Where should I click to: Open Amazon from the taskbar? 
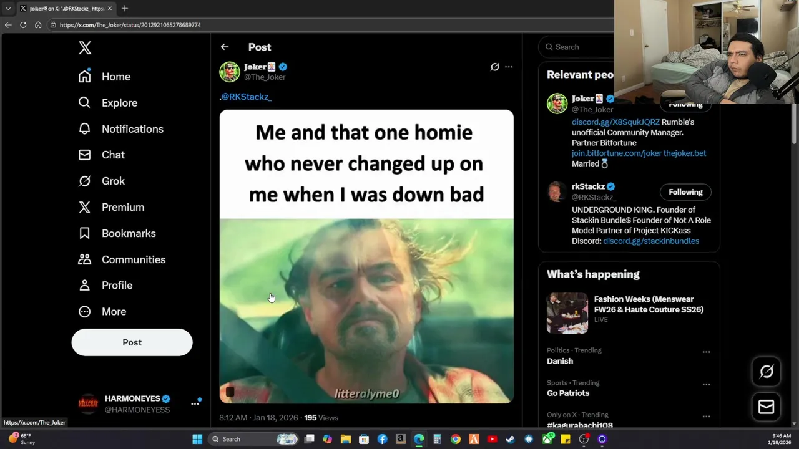pyautogui.click(x=400, y=439)
